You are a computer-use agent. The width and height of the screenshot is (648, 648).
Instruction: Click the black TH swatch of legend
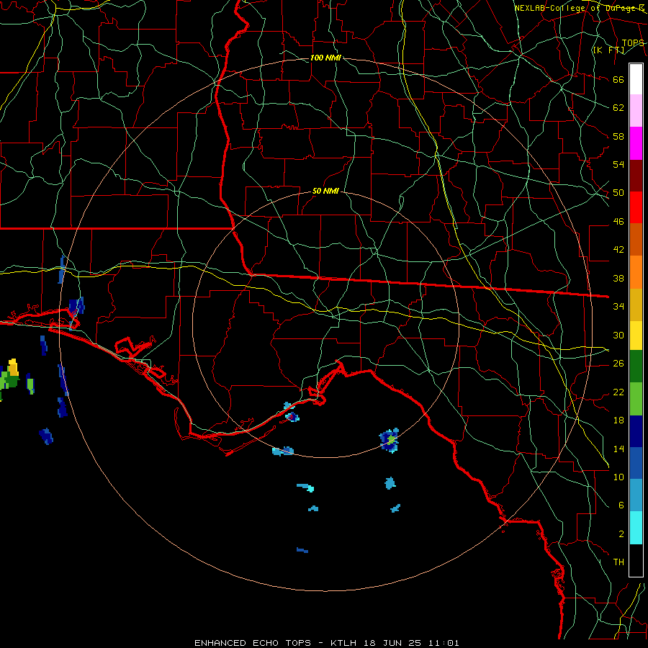(x=636, y=560)
